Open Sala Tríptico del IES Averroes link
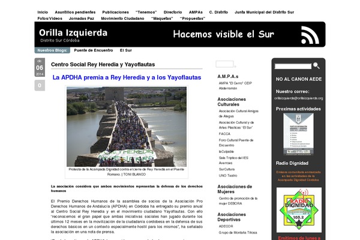 pyautogui.click(x=233, y=160)
